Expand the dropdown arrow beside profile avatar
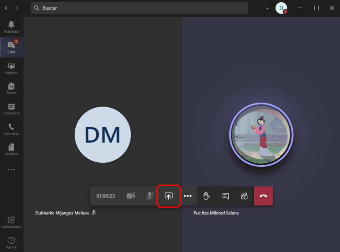Screen dimensions: 340x252 268,8
